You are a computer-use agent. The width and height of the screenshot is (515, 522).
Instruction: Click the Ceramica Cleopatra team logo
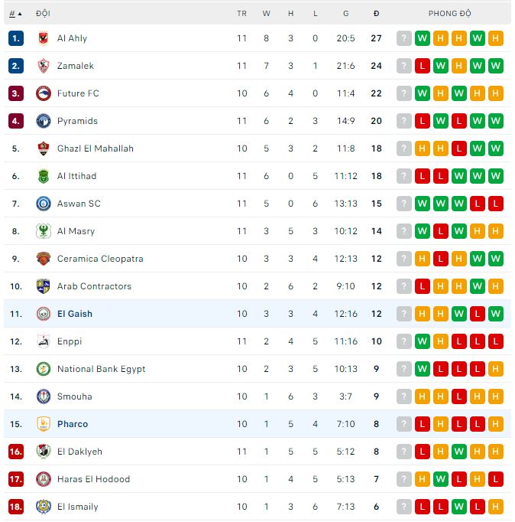coord(43,259)
